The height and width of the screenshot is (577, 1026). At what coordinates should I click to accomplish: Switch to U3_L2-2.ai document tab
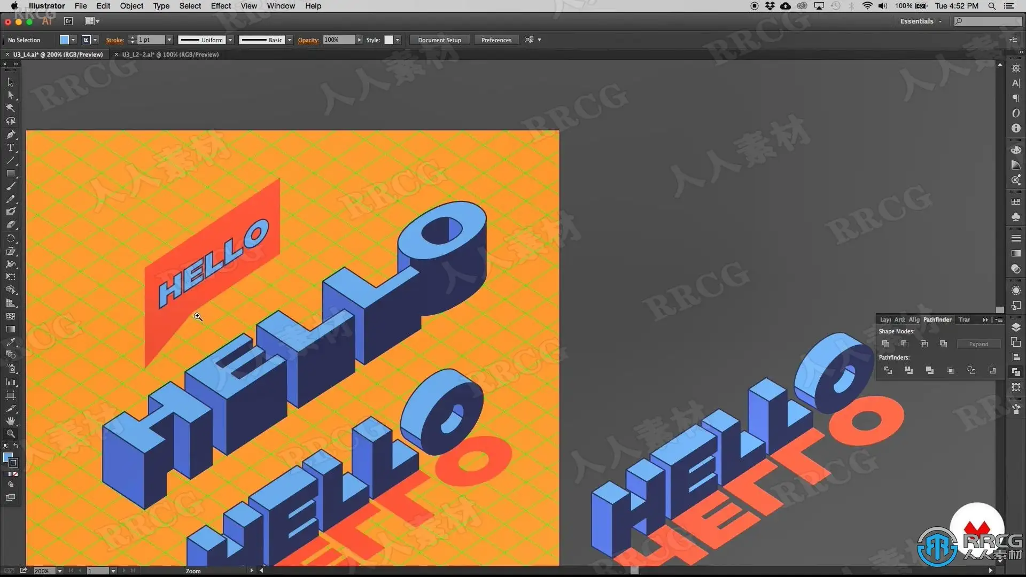[170, 54]
